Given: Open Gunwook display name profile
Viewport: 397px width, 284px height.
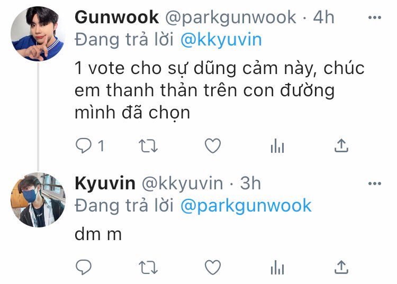Looking at the screenshot, I should pos(117,17).
